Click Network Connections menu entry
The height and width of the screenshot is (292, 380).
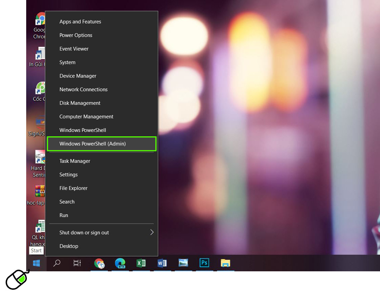pos(83,90)
